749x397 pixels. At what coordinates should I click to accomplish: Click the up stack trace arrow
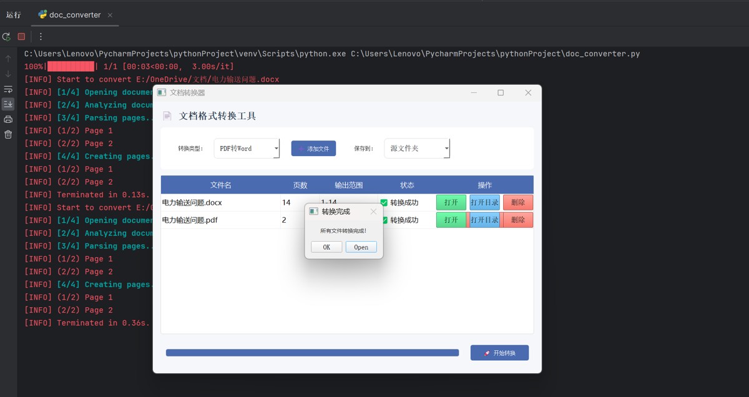8,59
